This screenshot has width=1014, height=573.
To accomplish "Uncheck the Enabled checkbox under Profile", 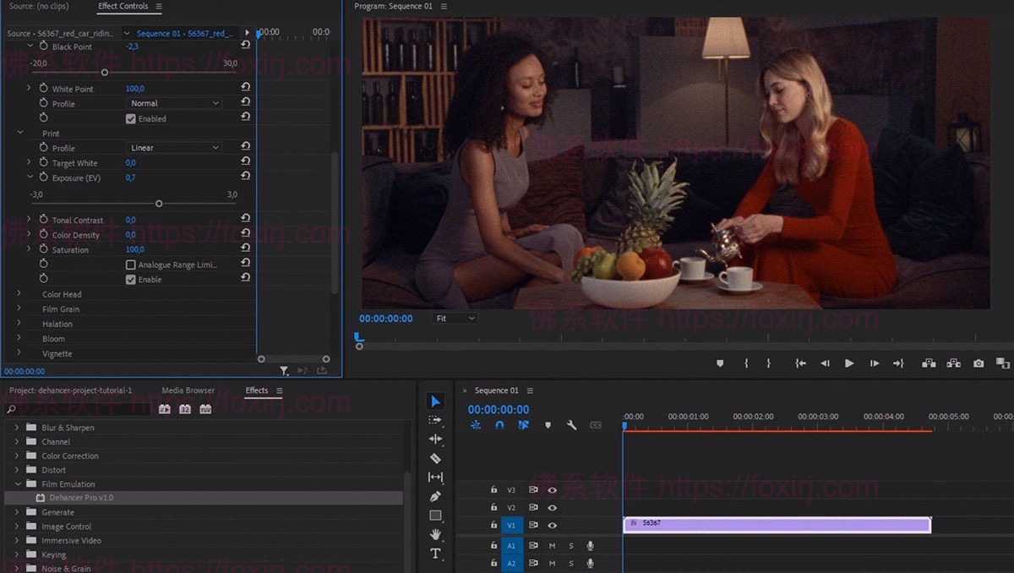I will (x=131, y=119).
